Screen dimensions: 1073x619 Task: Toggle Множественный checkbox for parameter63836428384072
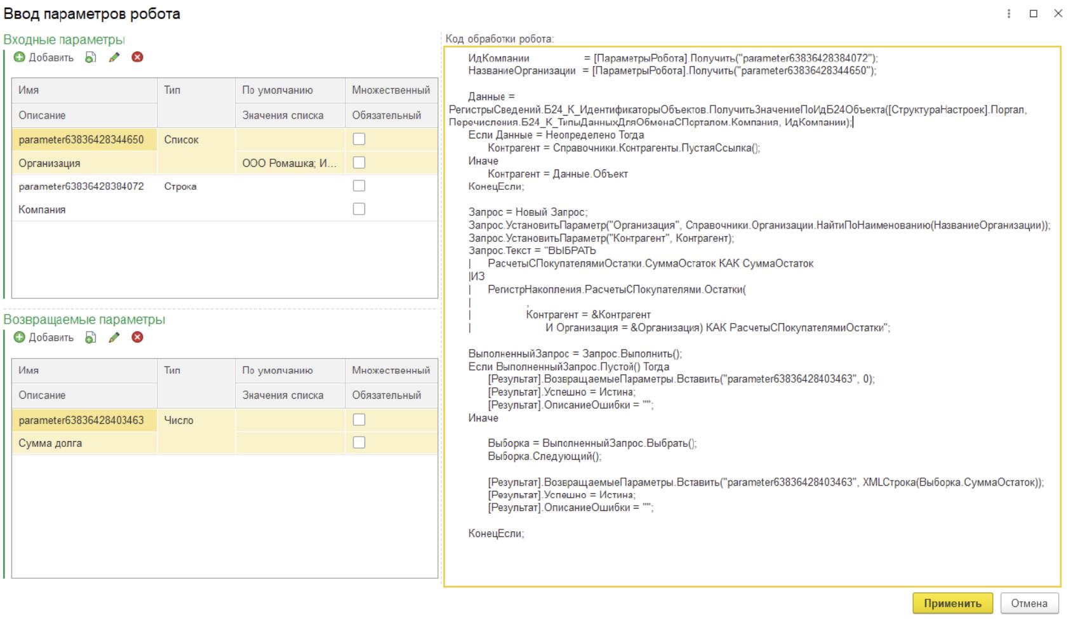tap(359, 186)
